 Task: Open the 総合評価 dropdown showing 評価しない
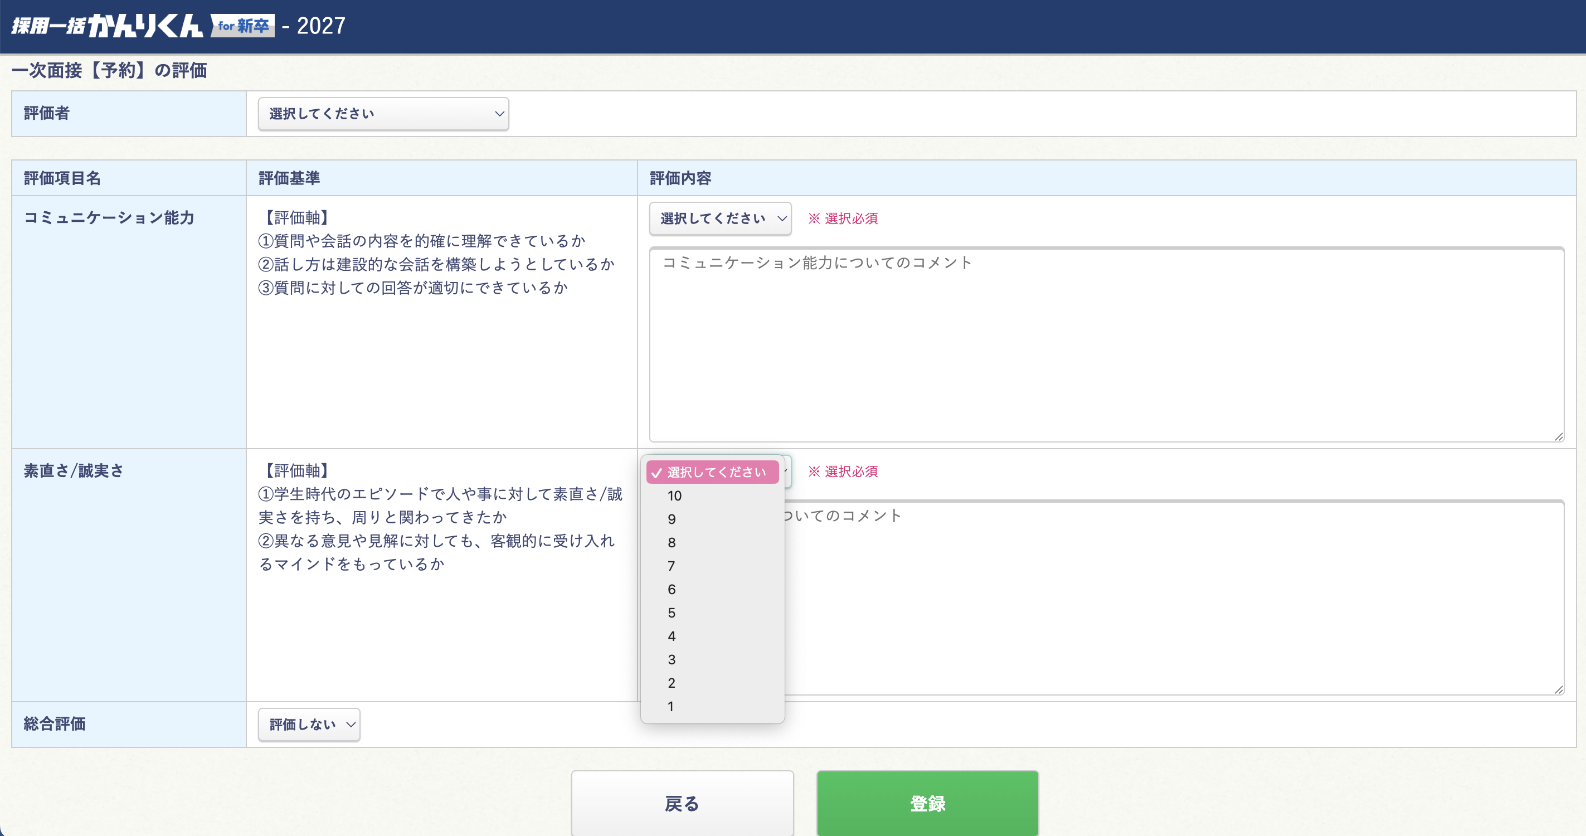point(309,725)
